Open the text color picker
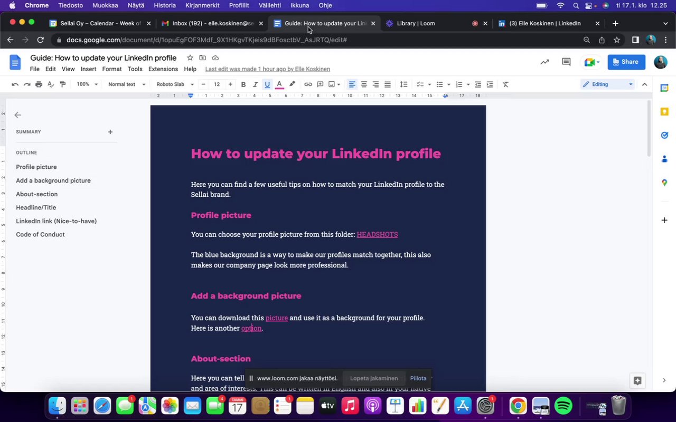The height and width of the screenshot is (422, 676). (x=279, y=84)
